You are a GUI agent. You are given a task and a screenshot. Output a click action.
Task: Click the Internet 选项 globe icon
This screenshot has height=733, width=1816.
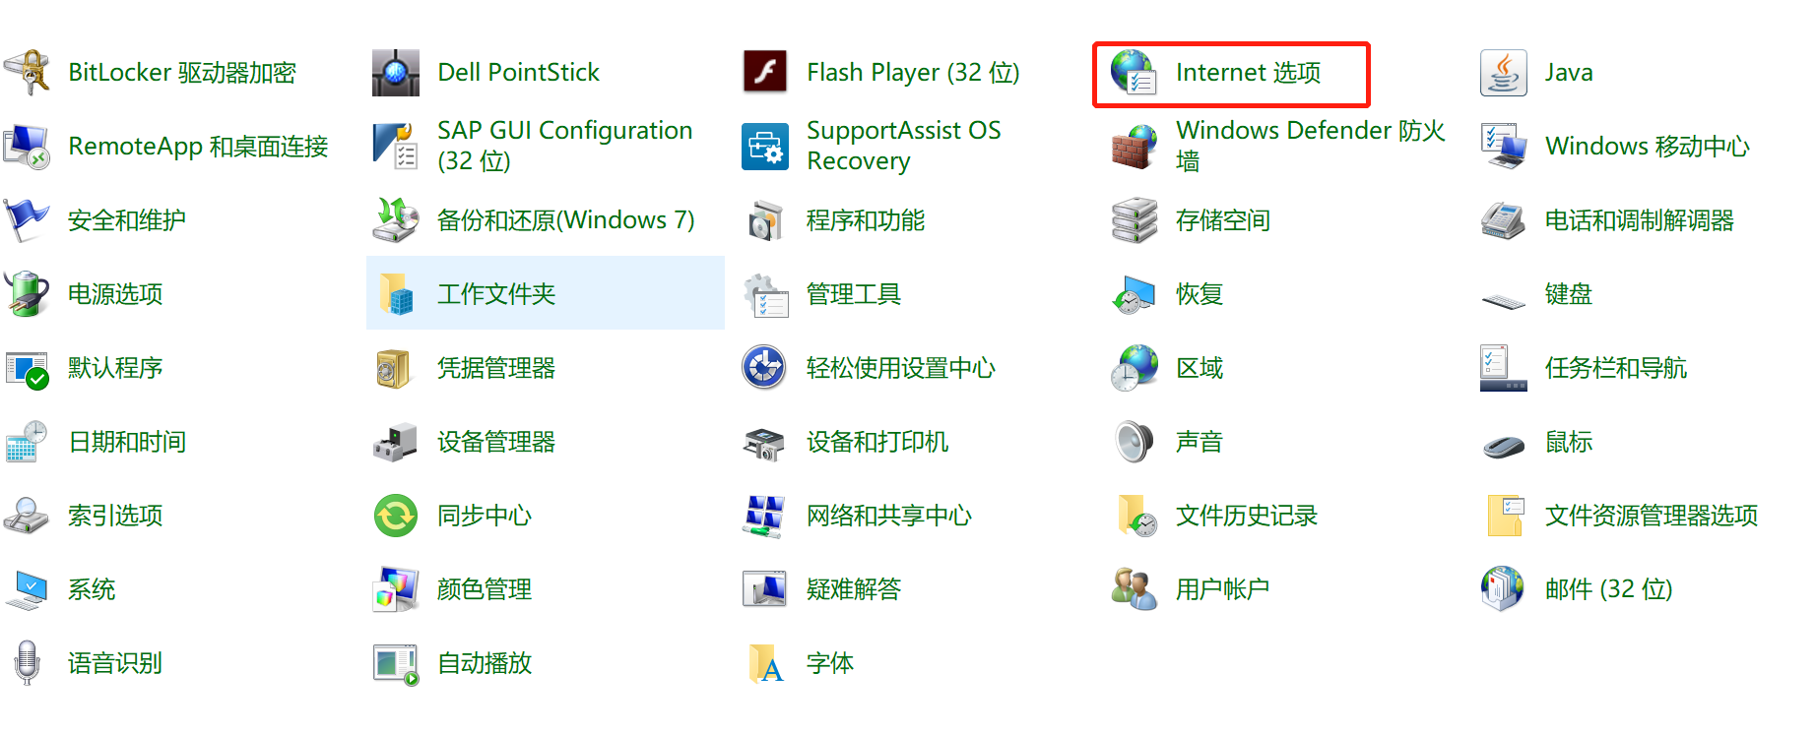pos(1134,73)
